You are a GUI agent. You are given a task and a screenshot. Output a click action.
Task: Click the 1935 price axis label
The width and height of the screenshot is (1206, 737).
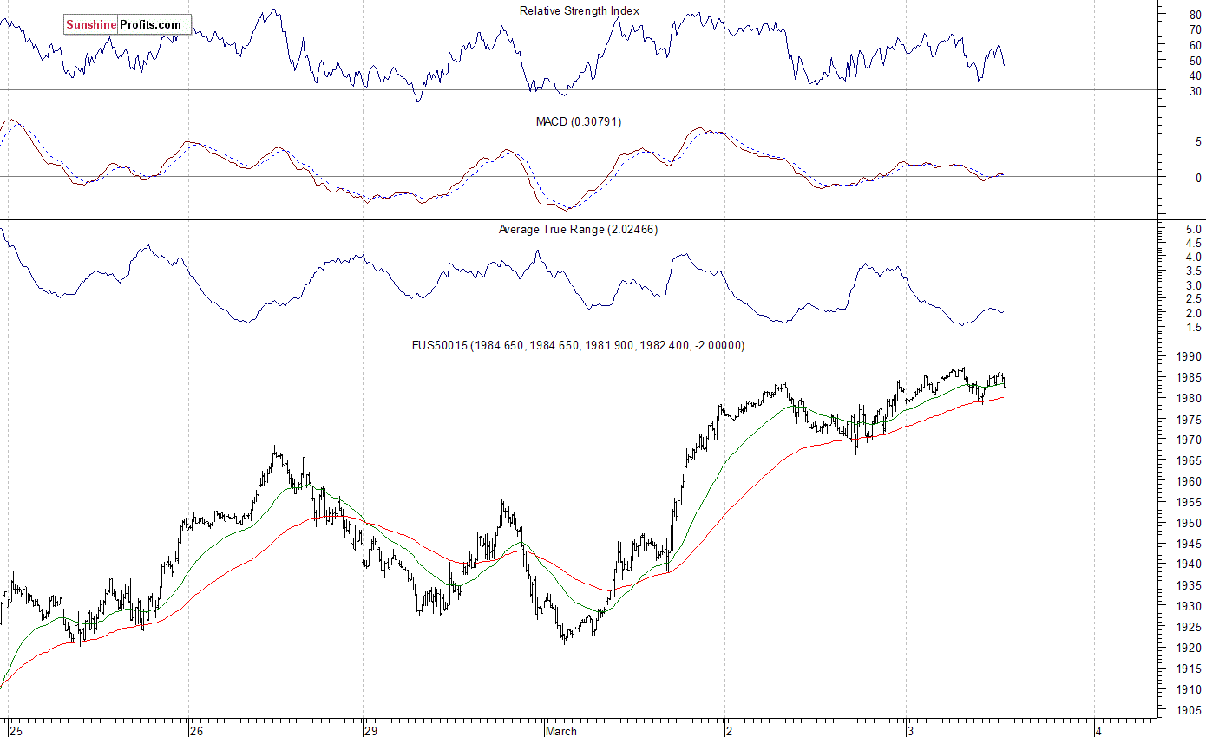coord(1188,584)
